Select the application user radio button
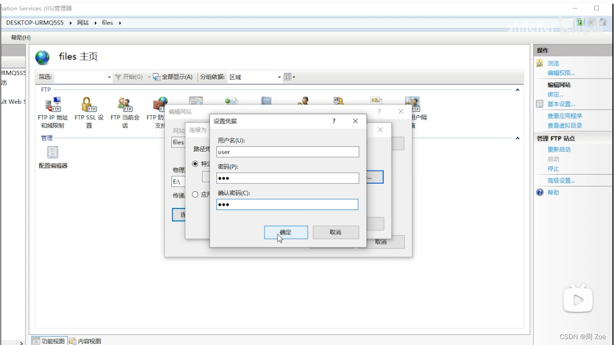614x345 pixels. [x=195, y=194]
